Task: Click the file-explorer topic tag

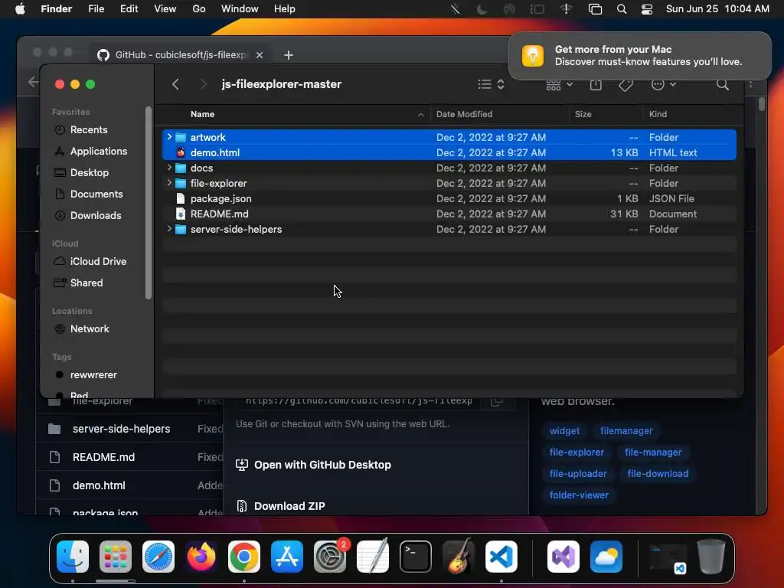Action: click(x=577, y=452)
